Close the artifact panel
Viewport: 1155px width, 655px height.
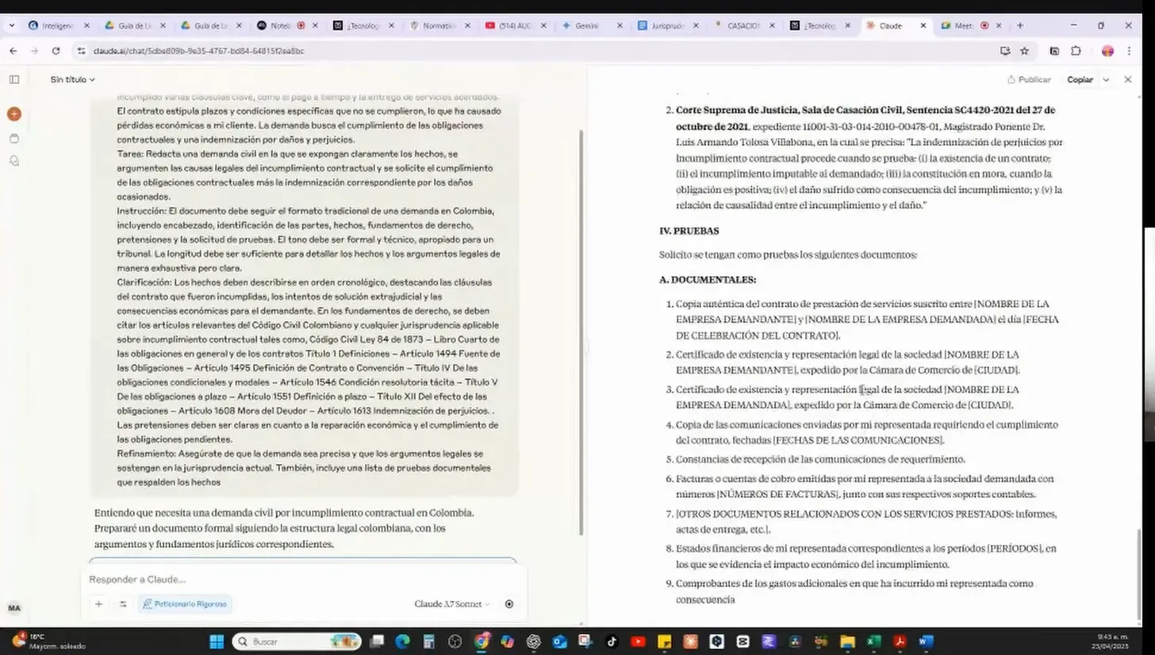1128,79
